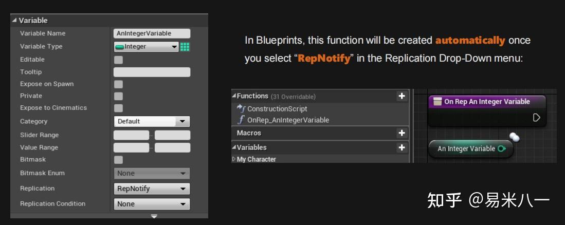
Task: Select OnRep_AnIntegerVariable in the Functions list
Action: (x=288, y=120)
